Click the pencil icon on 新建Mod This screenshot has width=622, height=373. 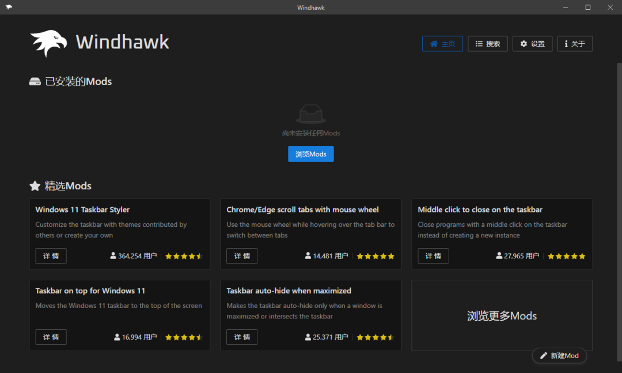[x=544, y=356]
